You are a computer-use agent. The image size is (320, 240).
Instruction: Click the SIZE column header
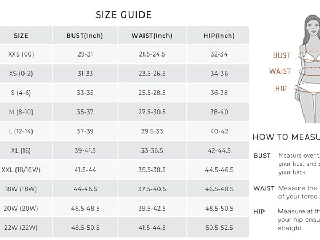coord(21,36)
